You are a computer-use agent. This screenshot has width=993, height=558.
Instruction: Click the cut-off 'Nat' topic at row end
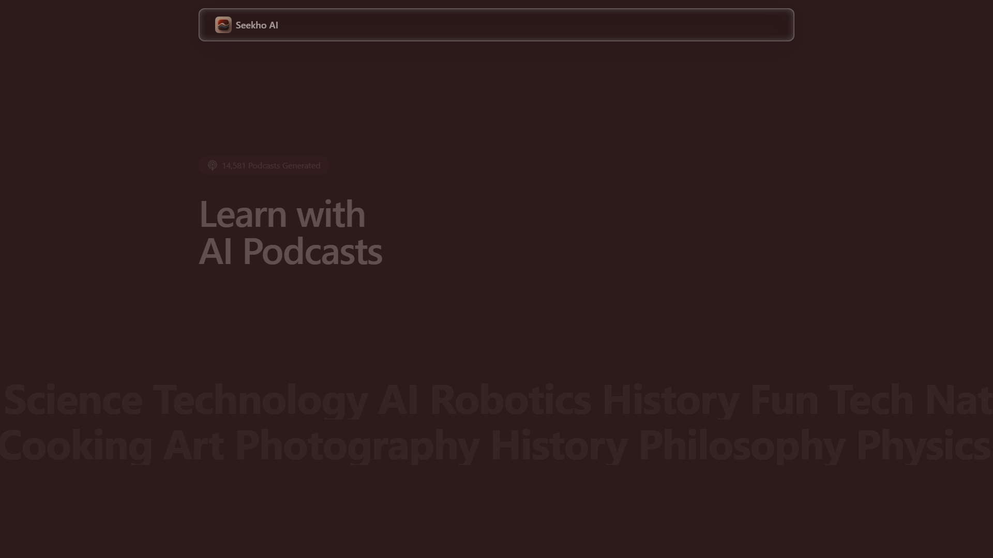click(x=959, y=399)
